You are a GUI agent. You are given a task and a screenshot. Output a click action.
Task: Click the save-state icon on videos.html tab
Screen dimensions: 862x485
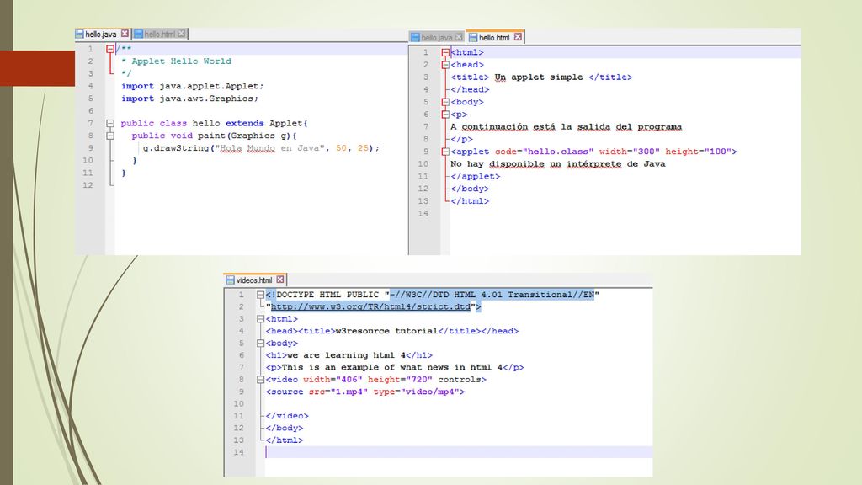[231, 280]
